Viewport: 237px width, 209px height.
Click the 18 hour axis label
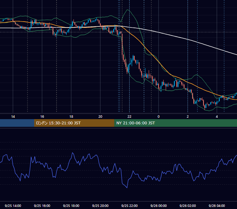click(71, 117)
